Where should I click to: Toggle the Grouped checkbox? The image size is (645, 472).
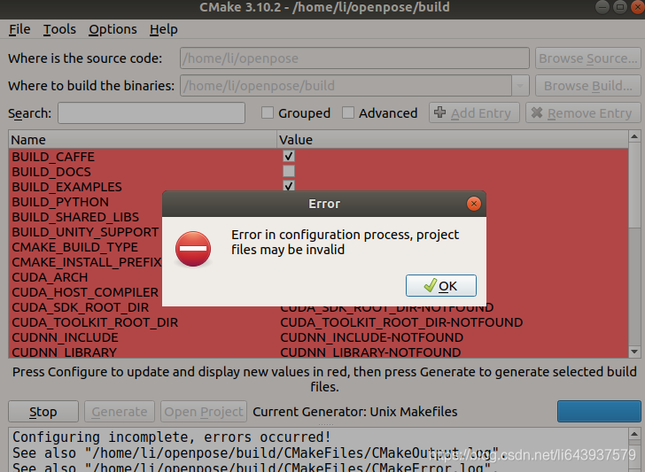268,112
